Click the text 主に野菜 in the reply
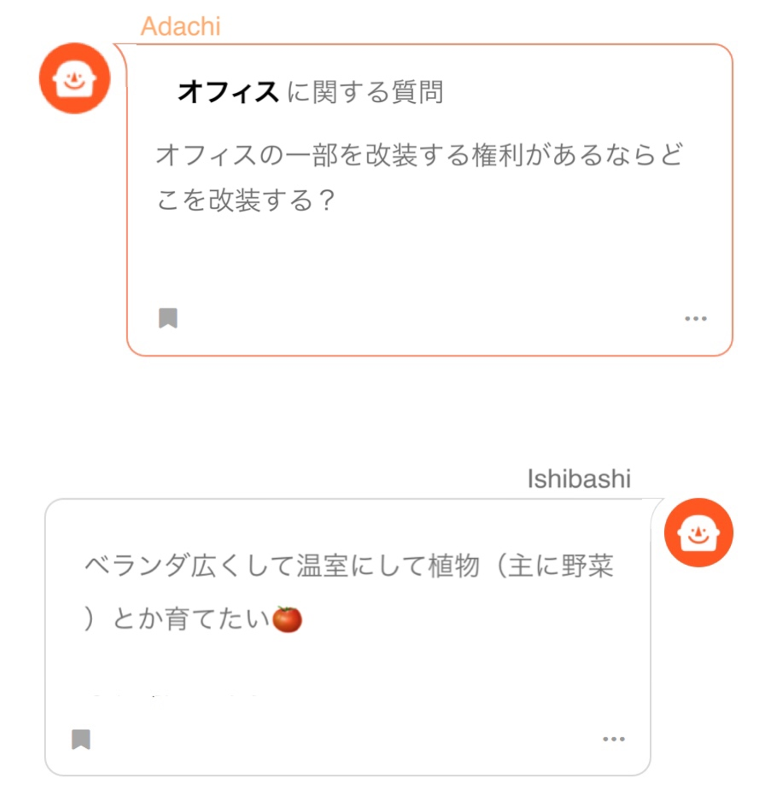This screenshot has height=803, width=772. click(561, 566)
